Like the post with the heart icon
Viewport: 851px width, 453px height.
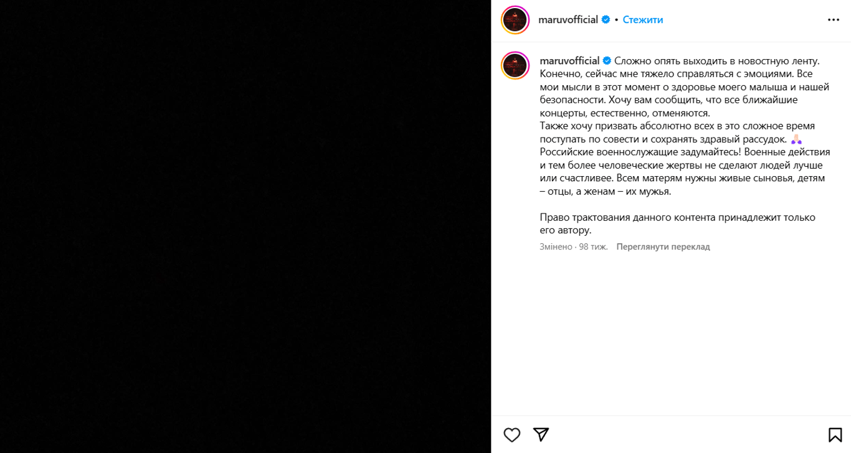(511, 435)
